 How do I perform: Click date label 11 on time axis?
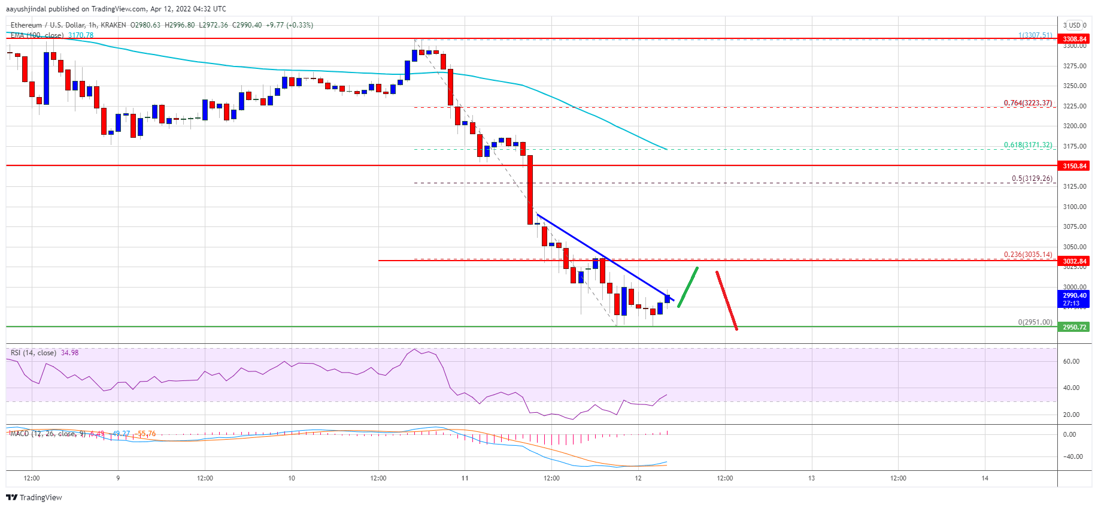click(x=465, y=478)
